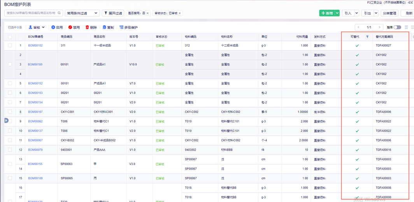Check the BOM00079 row checkbox
This screenshot has width=414, height=202.
(10, 150)
